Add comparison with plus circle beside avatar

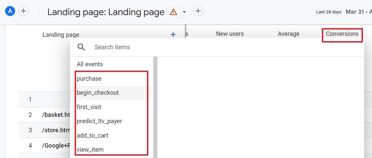24,11
